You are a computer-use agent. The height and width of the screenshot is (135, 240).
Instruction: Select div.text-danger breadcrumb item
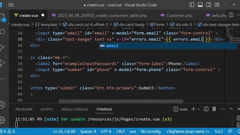tap(219, 24)
